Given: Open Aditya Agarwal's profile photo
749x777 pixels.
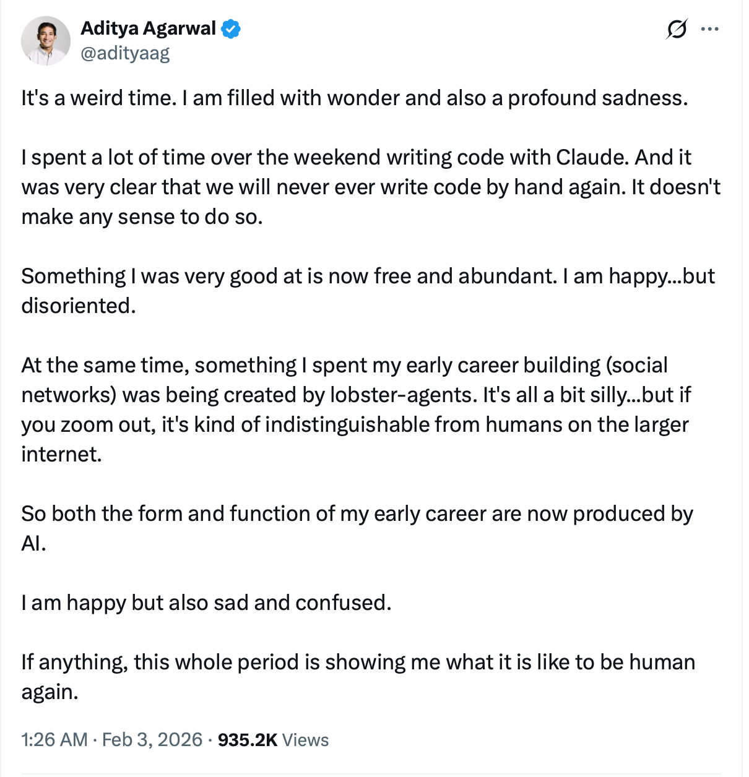Looking at the screenshot, I should 46,41.
